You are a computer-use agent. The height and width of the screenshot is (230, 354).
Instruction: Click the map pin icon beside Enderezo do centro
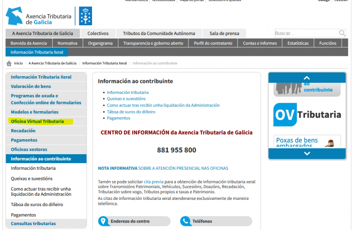click(x=104, y=221)
